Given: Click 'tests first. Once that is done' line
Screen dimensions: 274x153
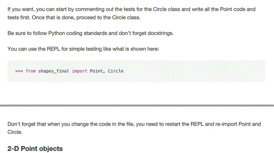Looking at the screenshot, I should point(74,17).
